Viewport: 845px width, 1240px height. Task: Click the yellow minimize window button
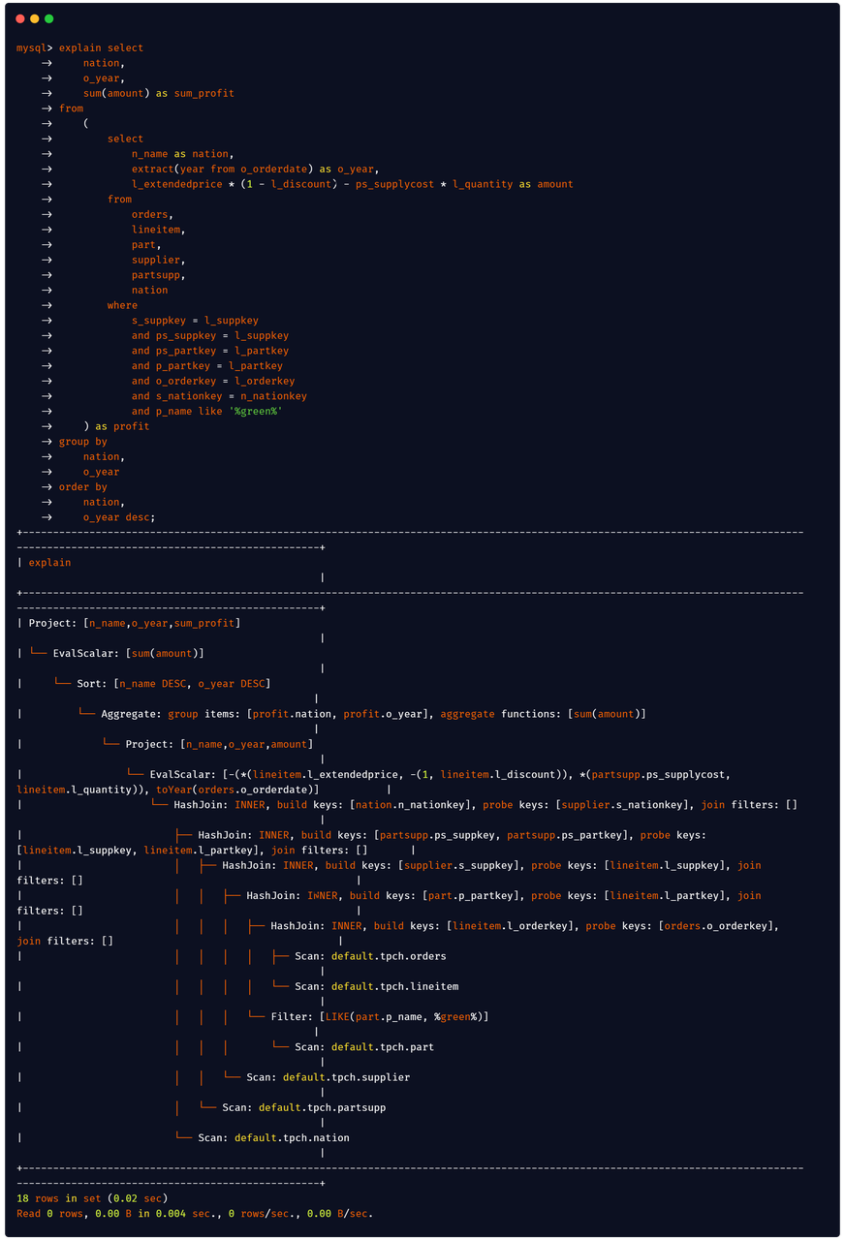tap(35, 18)
